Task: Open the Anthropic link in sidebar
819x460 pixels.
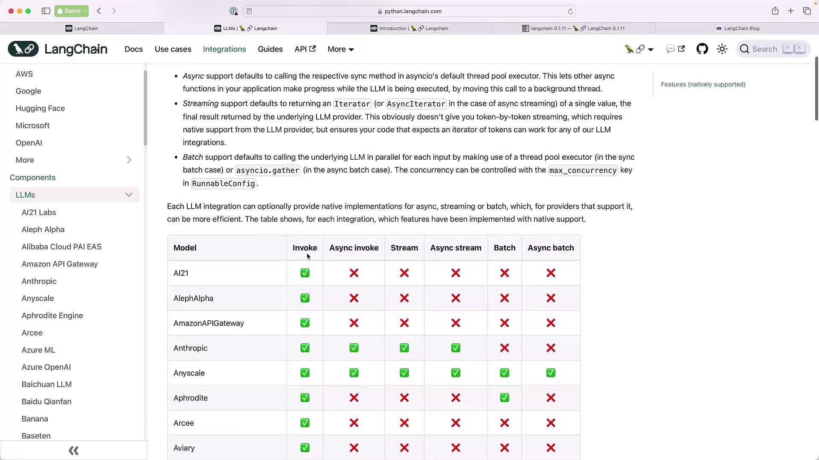Action: [x=39, y=281]
